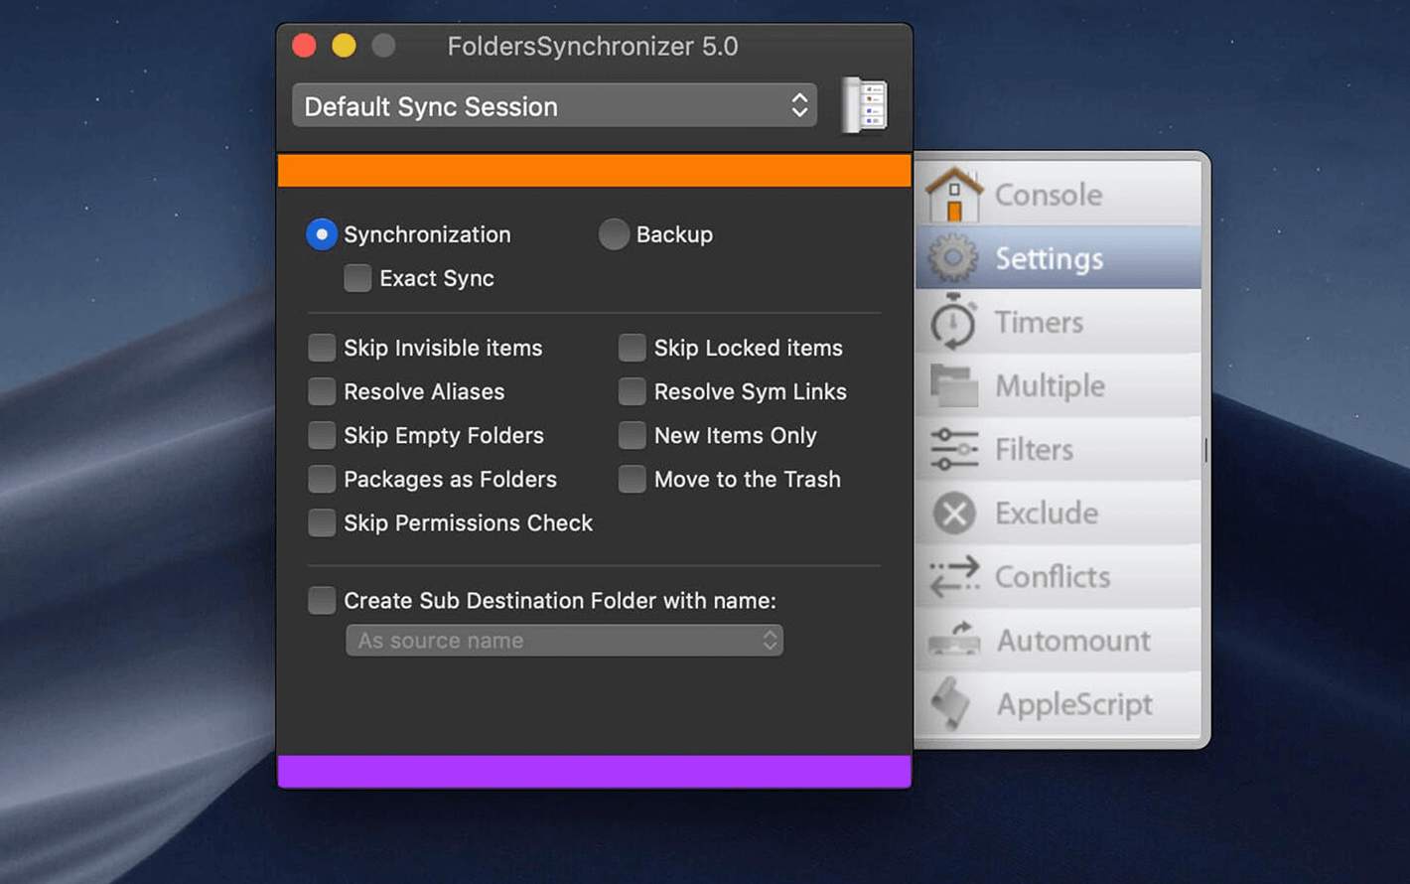Open the Filters sliders icon
The height and width of the screenshot is (884, 1410).
click(x=954, y=449)
